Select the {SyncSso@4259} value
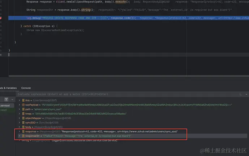Viewport: 249px width, 156px height. pyautogui.click(x=48, y=122)
